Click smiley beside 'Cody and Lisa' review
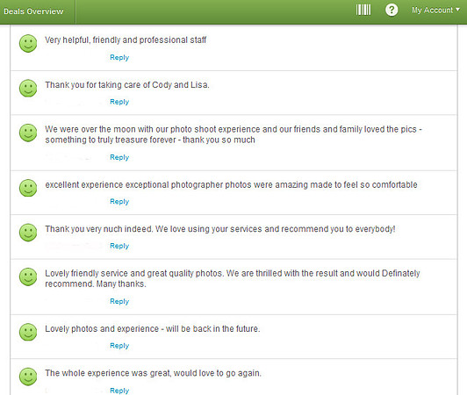This screenshot has width=467, height=395. [28, 88]
